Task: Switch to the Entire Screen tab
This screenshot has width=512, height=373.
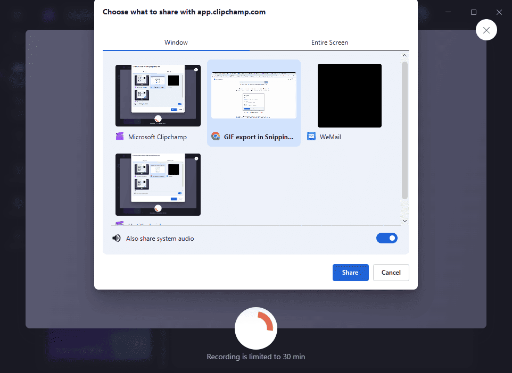Action: click(329, 43)
